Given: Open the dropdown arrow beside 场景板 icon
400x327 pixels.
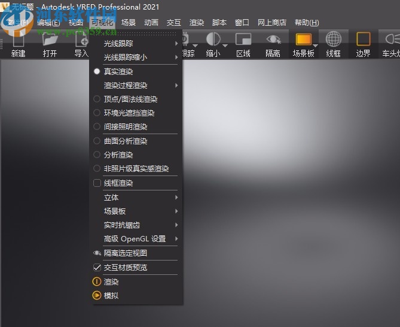Looking at the screenshot, I should pos(315,46).
